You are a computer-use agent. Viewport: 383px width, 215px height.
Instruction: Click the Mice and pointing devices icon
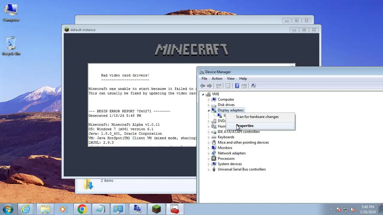point(214,142)
